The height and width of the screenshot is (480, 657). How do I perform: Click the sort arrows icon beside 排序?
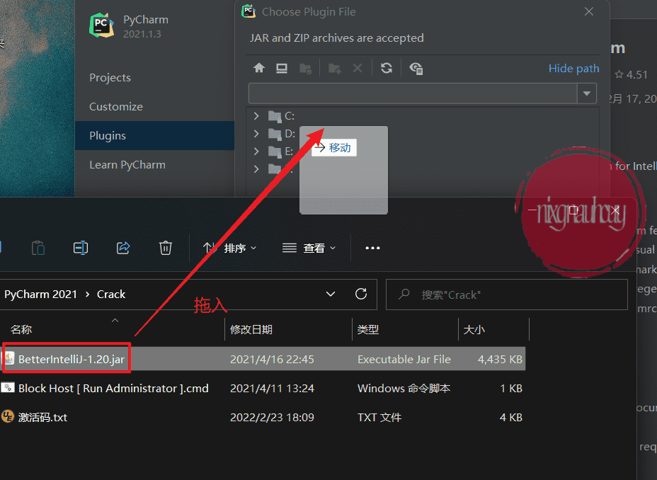tap(210, 248)
